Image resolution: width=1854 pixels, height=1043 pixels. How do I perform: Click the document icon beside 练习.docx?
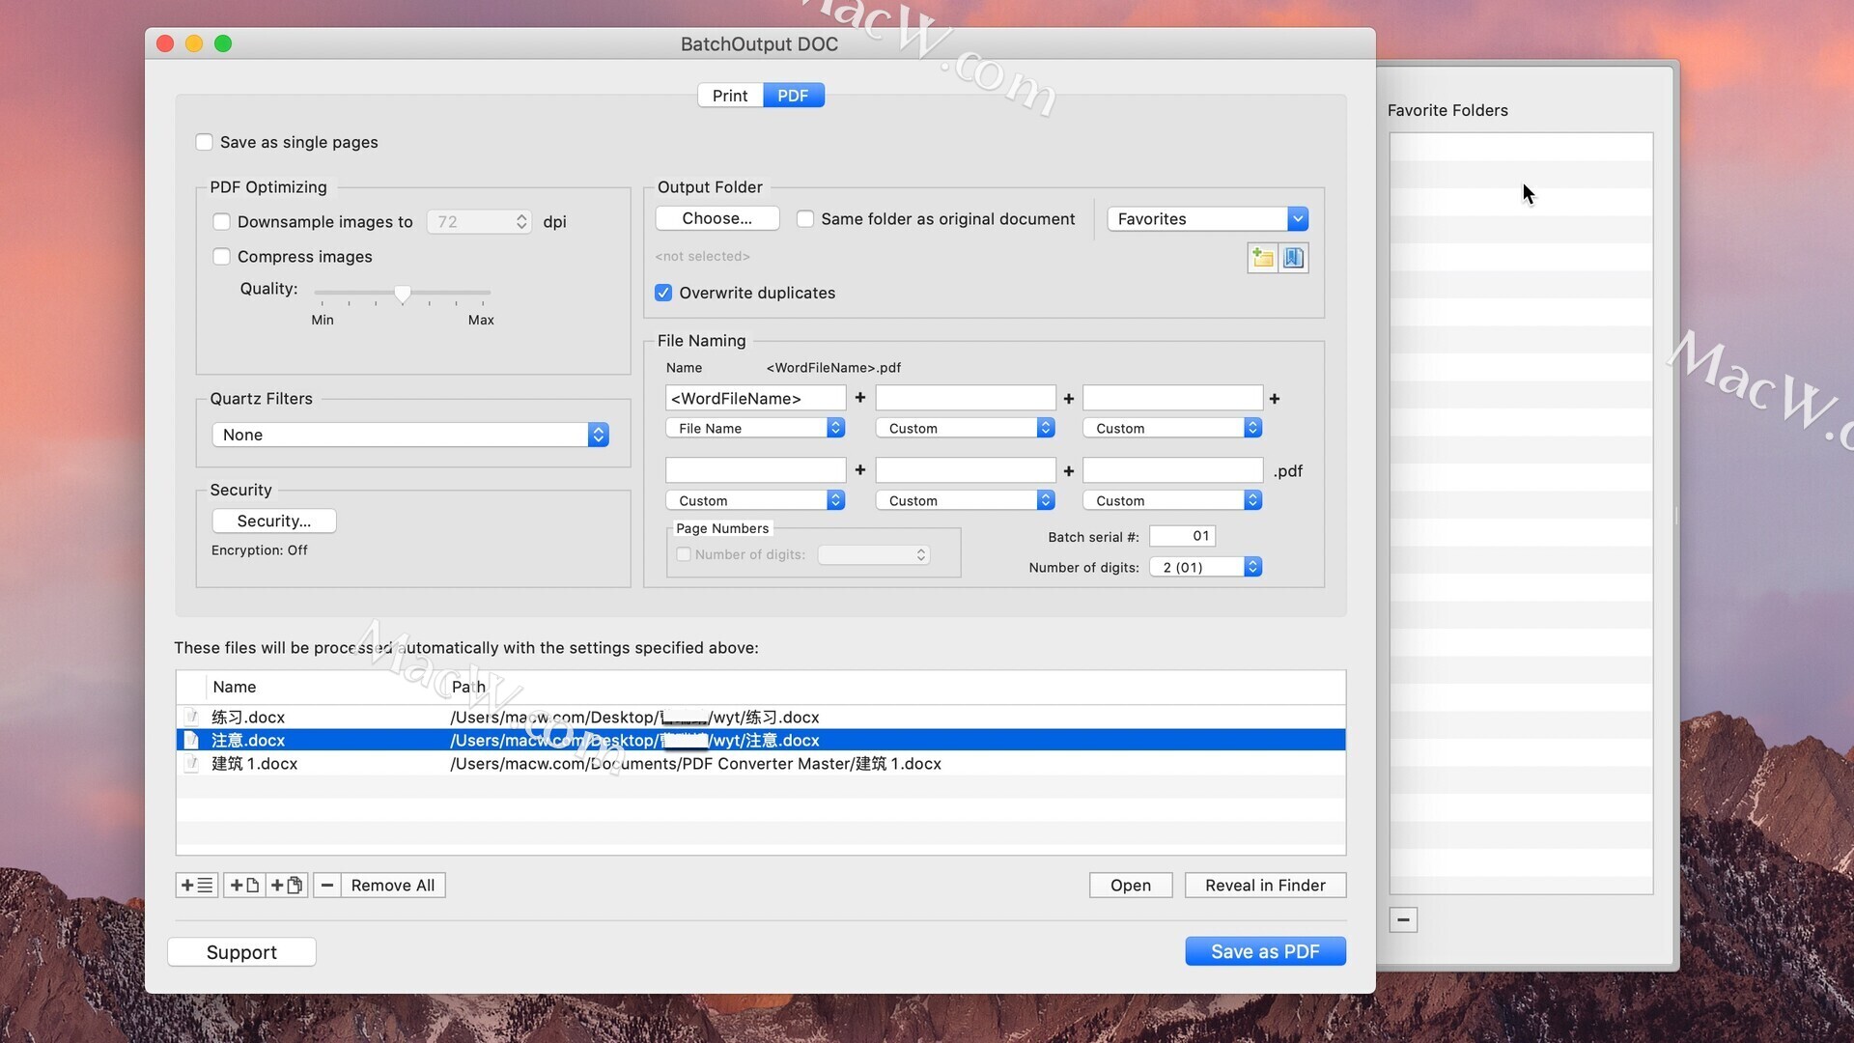click(x=191, y=718)
